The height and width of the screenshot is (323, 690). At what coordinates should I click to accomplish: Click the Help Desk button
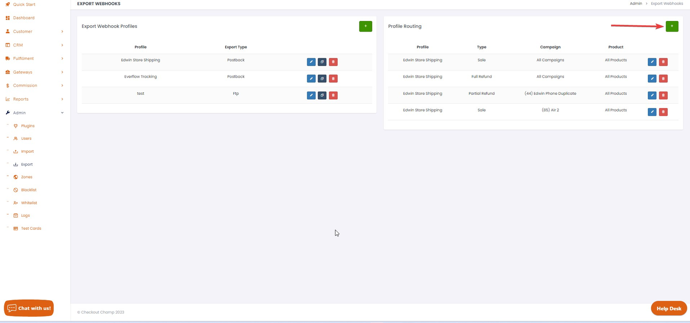pos(668,309)
